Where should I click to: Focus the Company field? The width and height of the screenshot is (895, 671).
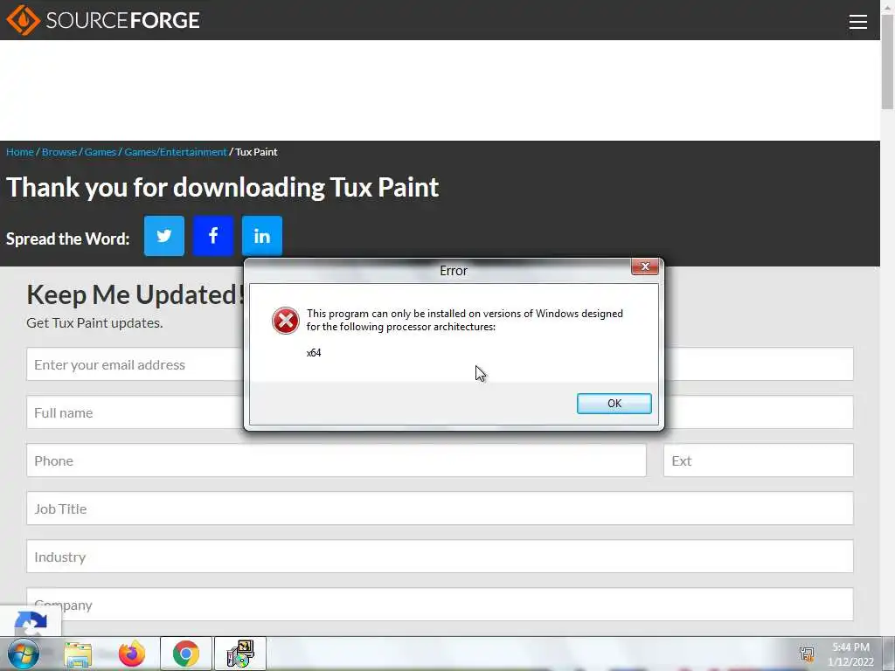(441, 605)
